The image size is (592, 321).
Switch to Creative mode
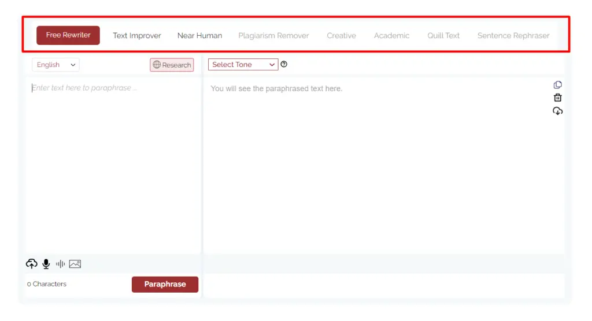pyautogui.click(x=341, y=35)
